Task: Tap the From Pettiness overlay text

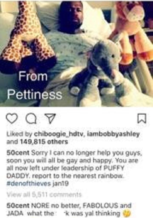Action: click(x=34, y=85)
